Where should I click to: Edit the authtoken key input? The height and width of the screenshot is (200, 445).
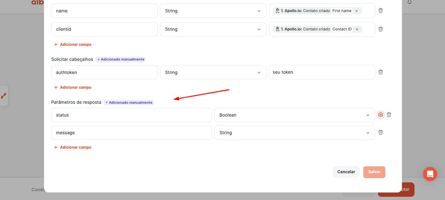[104, 72]
